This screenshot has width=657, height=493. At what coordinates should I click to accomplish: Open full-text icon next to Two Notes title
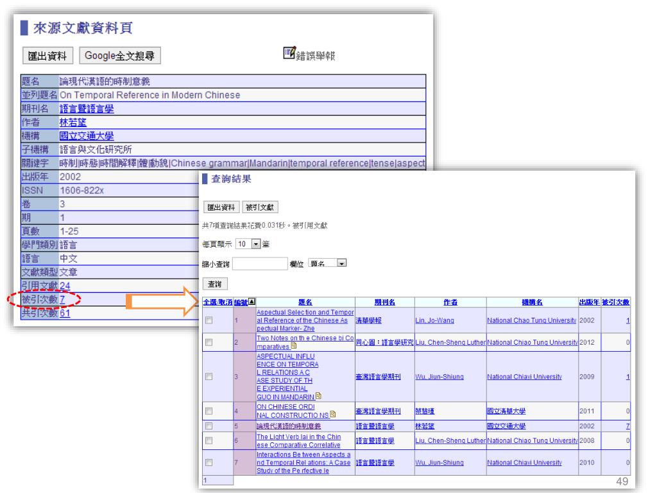coord(294,346)
